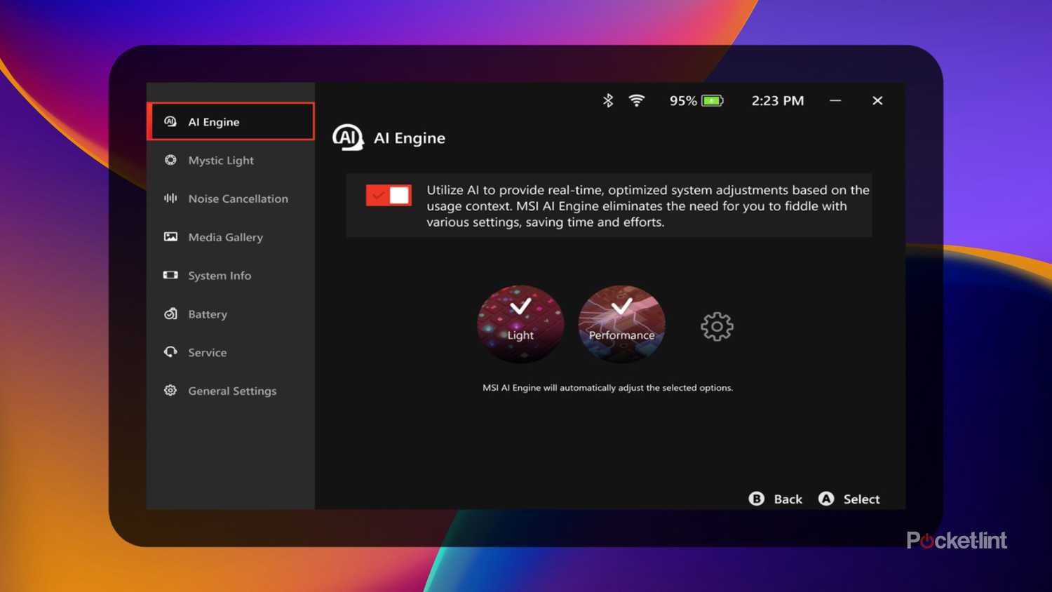Turn off the AI Engine toggle switch

pyautogui.click(x=389, y=195)
